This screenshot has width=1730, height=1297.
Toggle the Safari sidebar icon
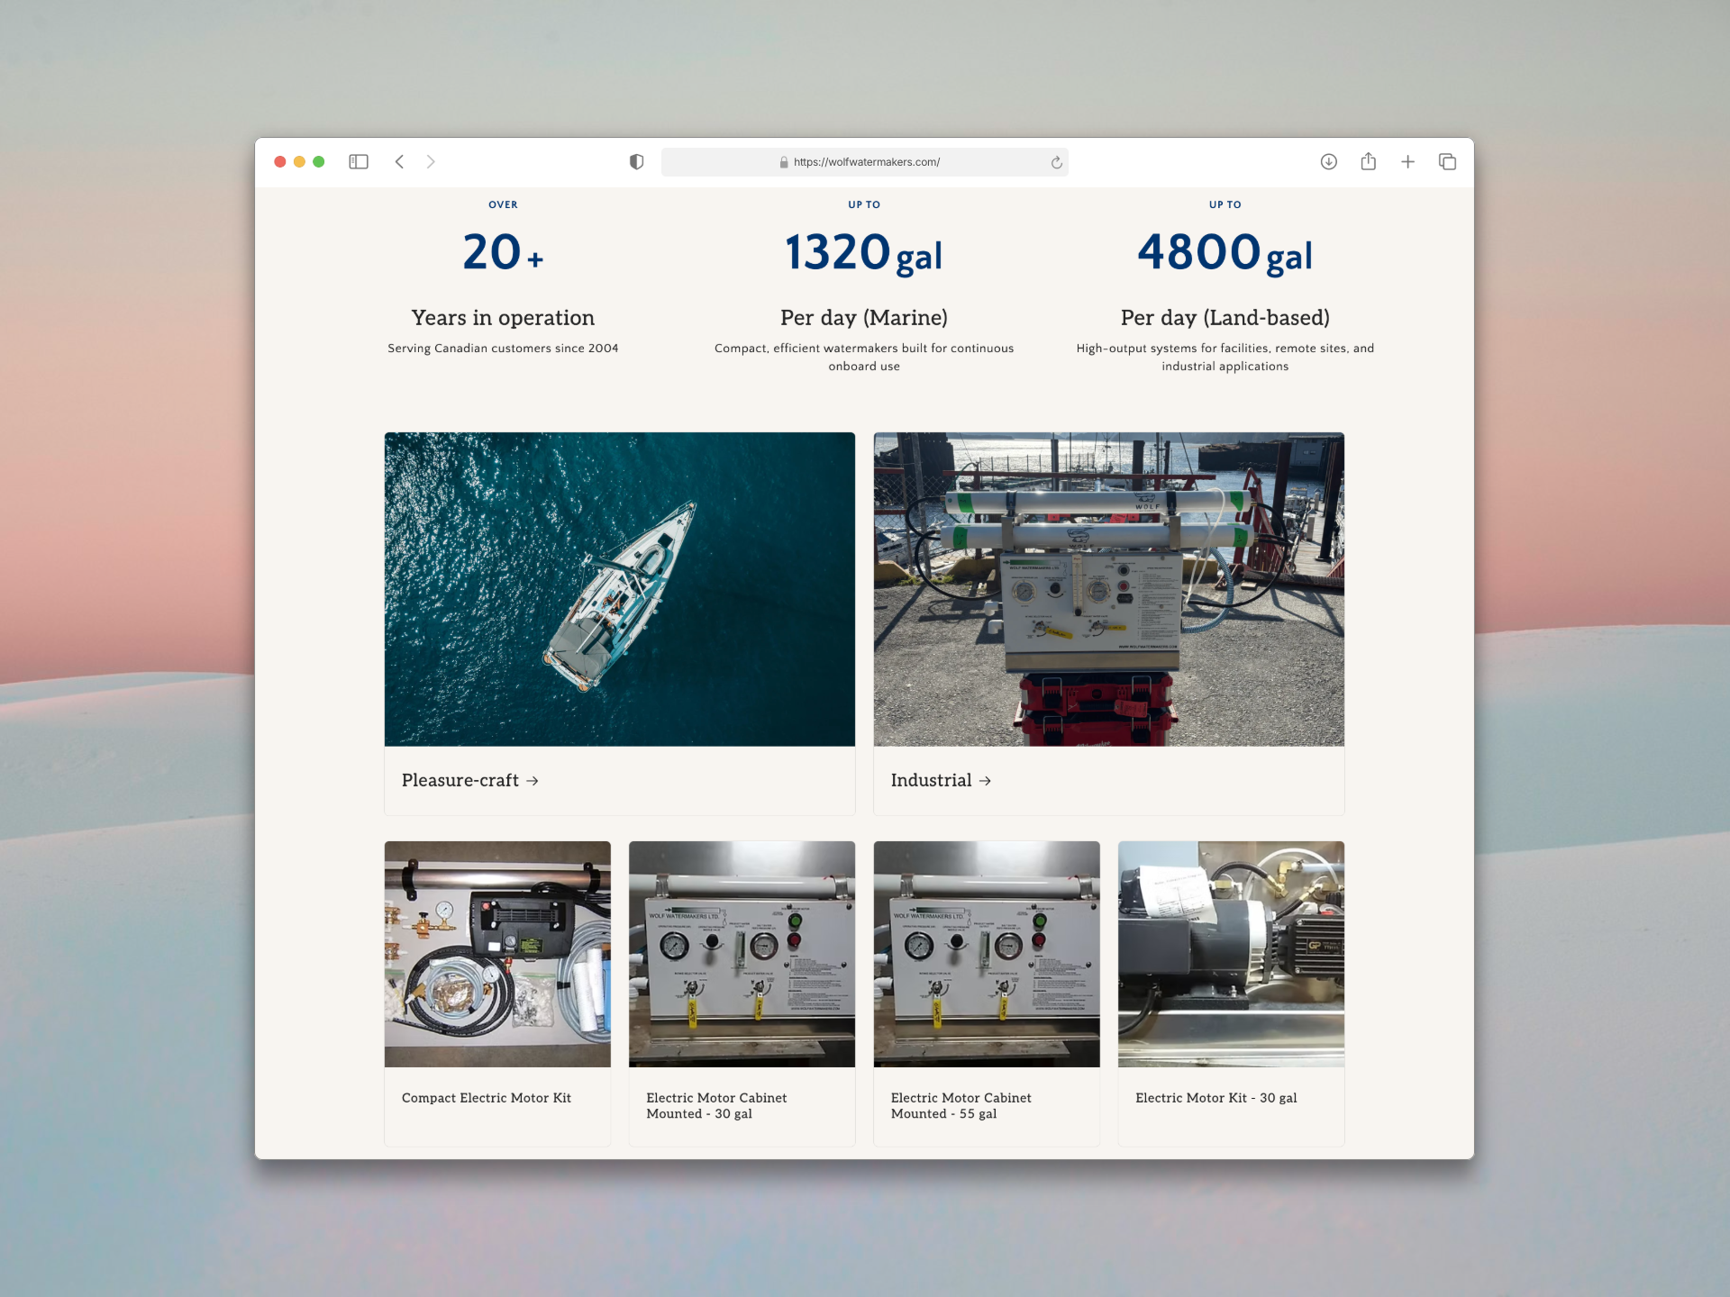click(x=359, y=162)
